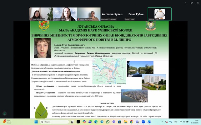Click the slide title 'ЛУГАНСЬКА ОБЛАСНА'
Image resolution: width=201 pixels, height=125 pixels.
tap(96, 26)
